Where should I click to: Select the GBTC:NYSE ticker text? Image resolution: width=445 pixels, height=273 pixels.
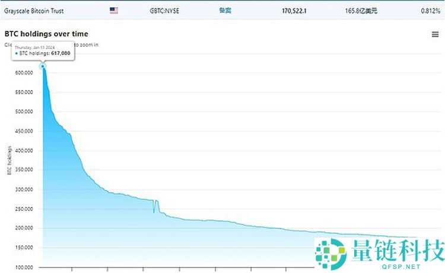pyautogui.click(x=164, y=11)
